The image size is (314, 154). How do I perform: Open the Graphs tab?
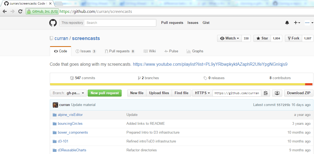click(x=195, y=51)
